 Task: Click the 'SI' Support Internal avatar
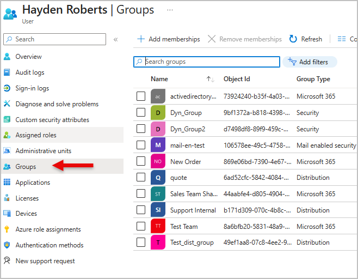158,210
